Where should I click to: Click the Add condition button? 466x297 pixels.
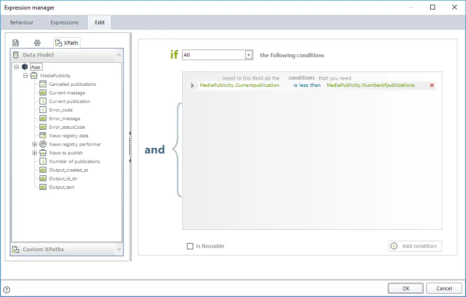(x=415, y=246)
